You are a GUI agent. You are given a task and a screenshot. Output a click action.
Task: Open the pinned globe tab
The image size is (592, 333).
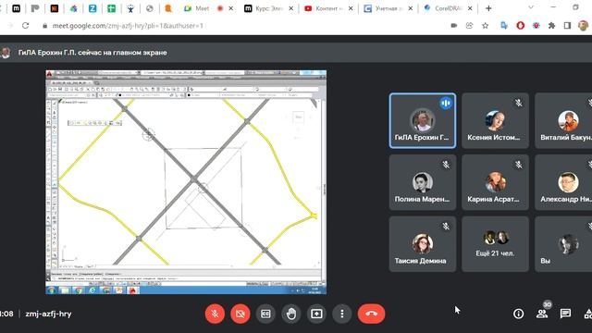150,8
